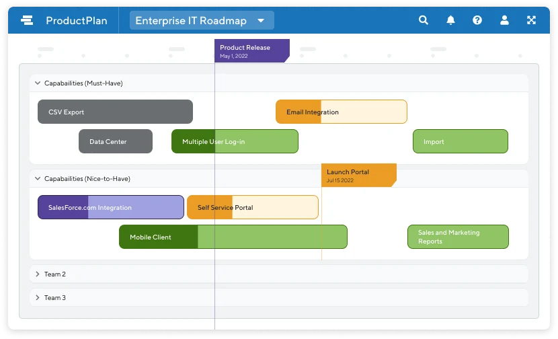The image size is (558, 339).
Task: Select the Launch Portal milestone flag
Action: pos(359,175)
